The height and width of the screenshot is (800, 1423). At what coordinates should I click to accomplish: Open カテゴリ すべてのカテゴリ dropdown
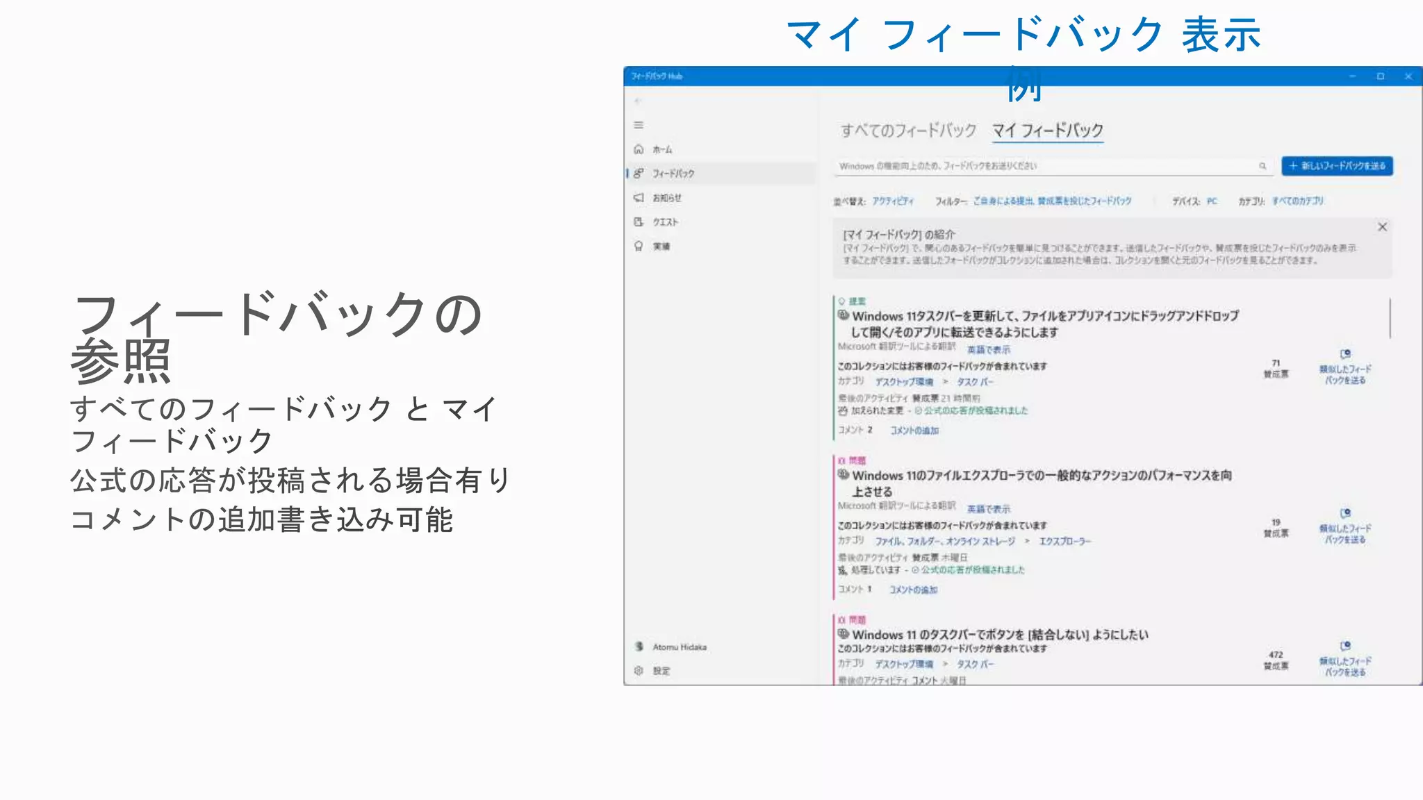(1298, 201)
